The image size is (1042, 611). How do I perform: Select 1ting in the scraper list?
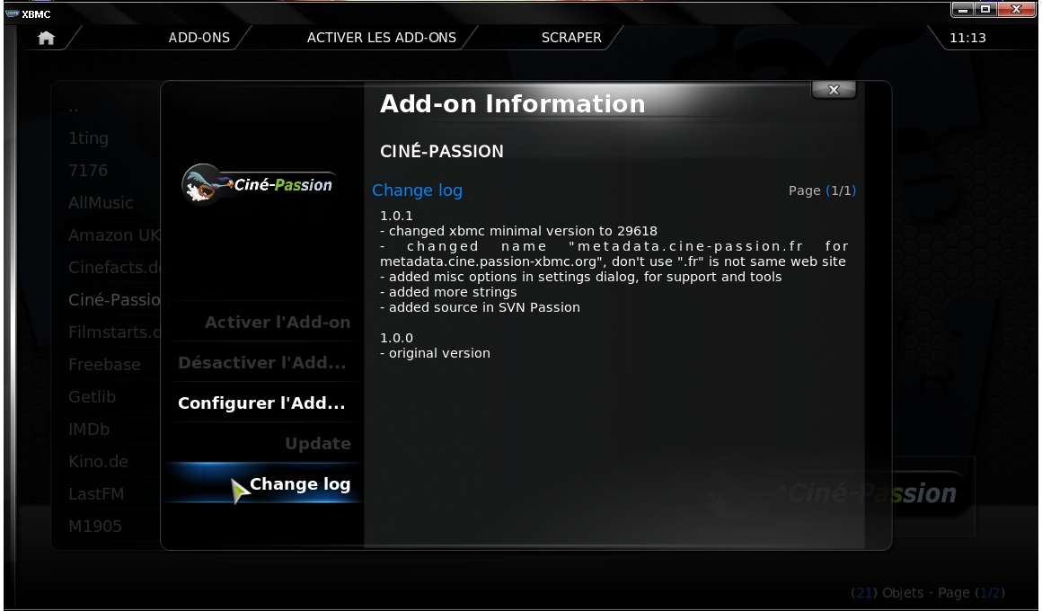(x=88, y=138)
